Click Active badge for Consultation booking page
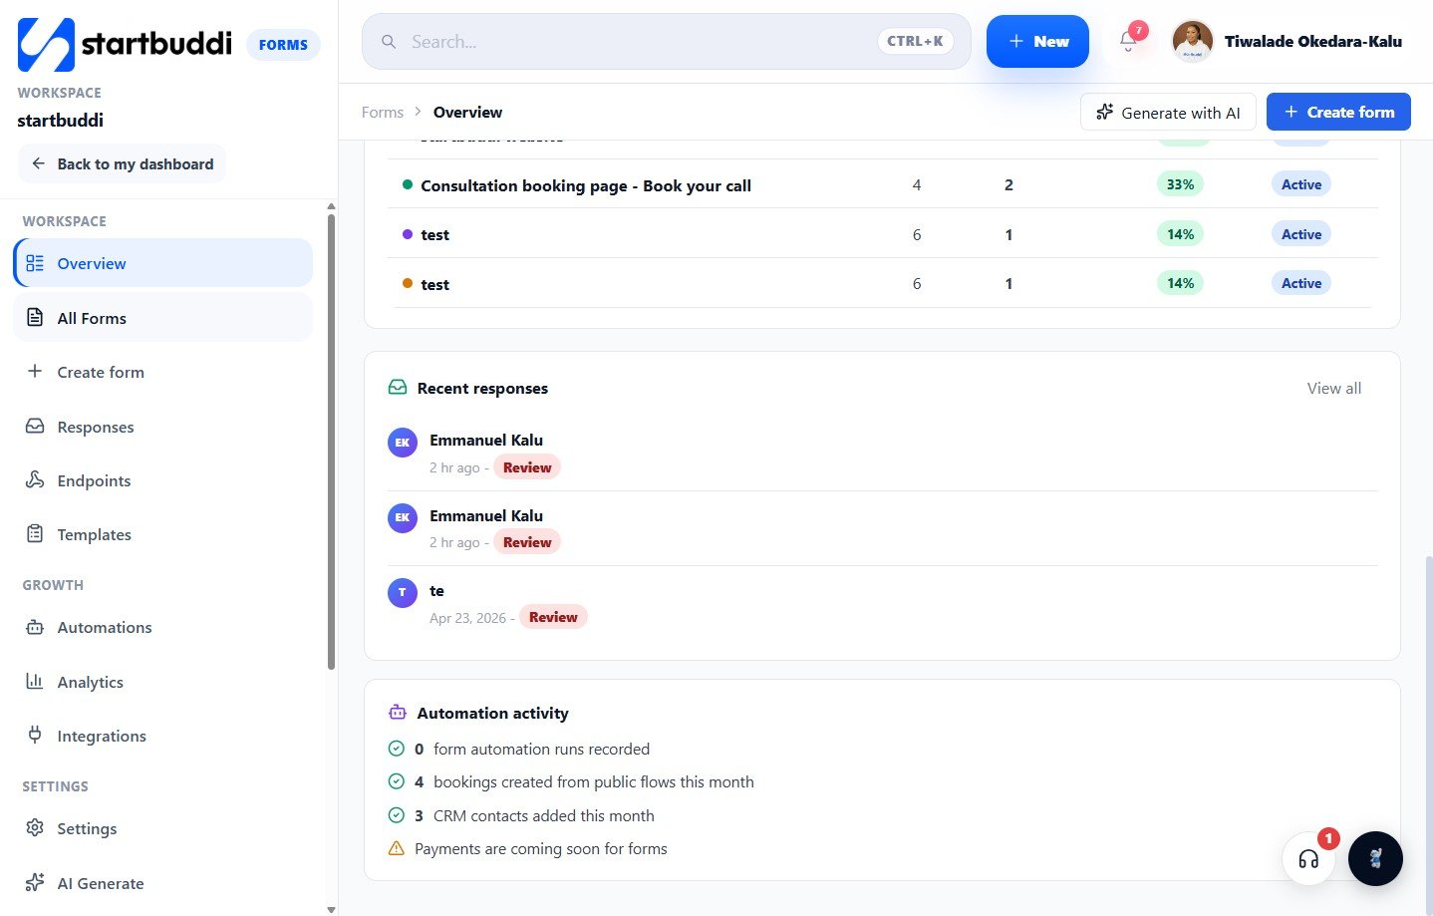1433x916 pixels. click(1301, 184)
